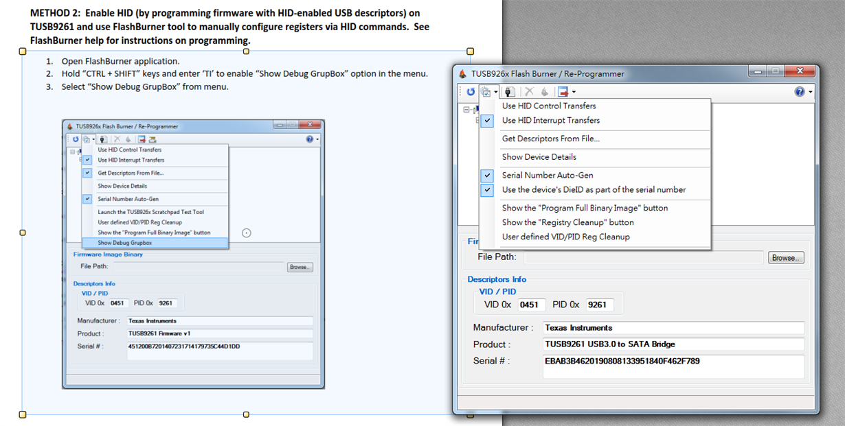Choose Get Descriptors From File in larger window
The image size is (845, 426).
551,139
